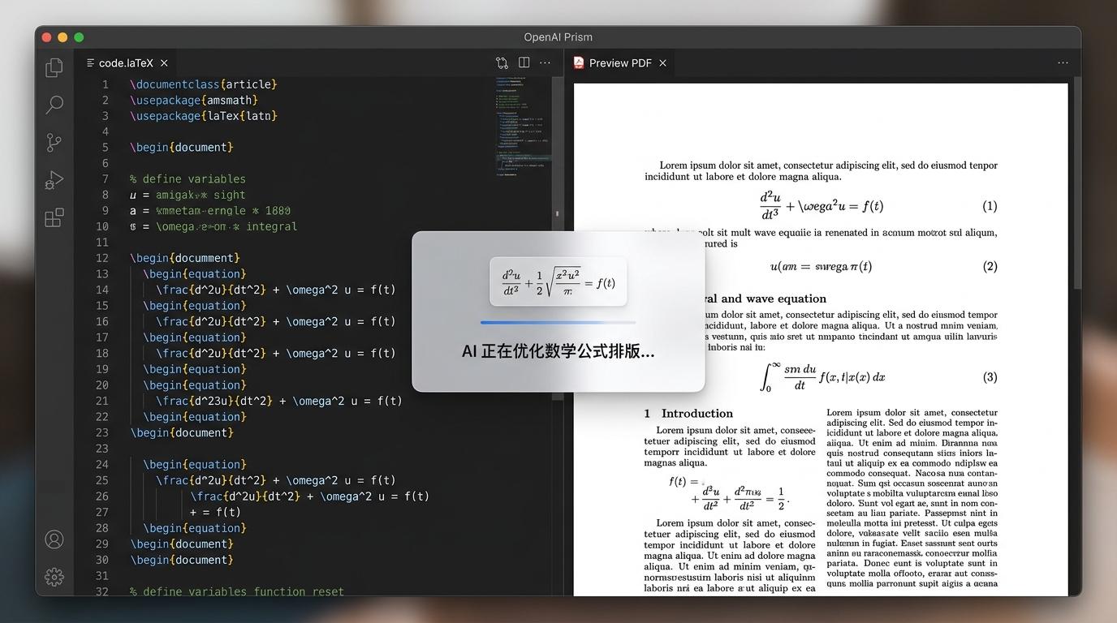Close the Preview PDF tab
This screenshot has width=1117, height=623.
[662, 62]
